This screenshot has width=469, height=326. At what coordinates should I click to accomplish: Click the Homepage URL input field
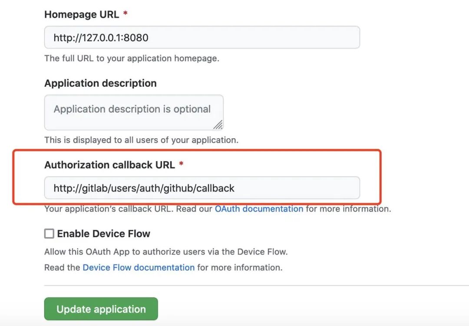pyautogui.click(x=202, y=38)
